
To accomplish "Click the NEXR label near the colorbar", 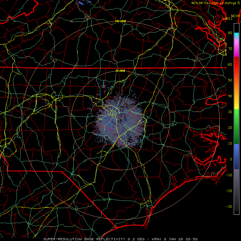I will 235,16.
